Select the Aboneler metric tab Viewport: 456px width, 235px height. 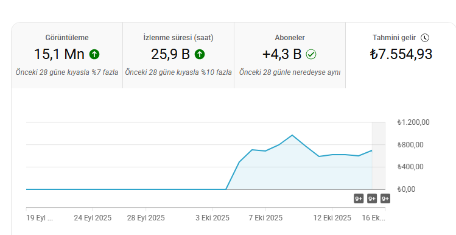[290, 55]
